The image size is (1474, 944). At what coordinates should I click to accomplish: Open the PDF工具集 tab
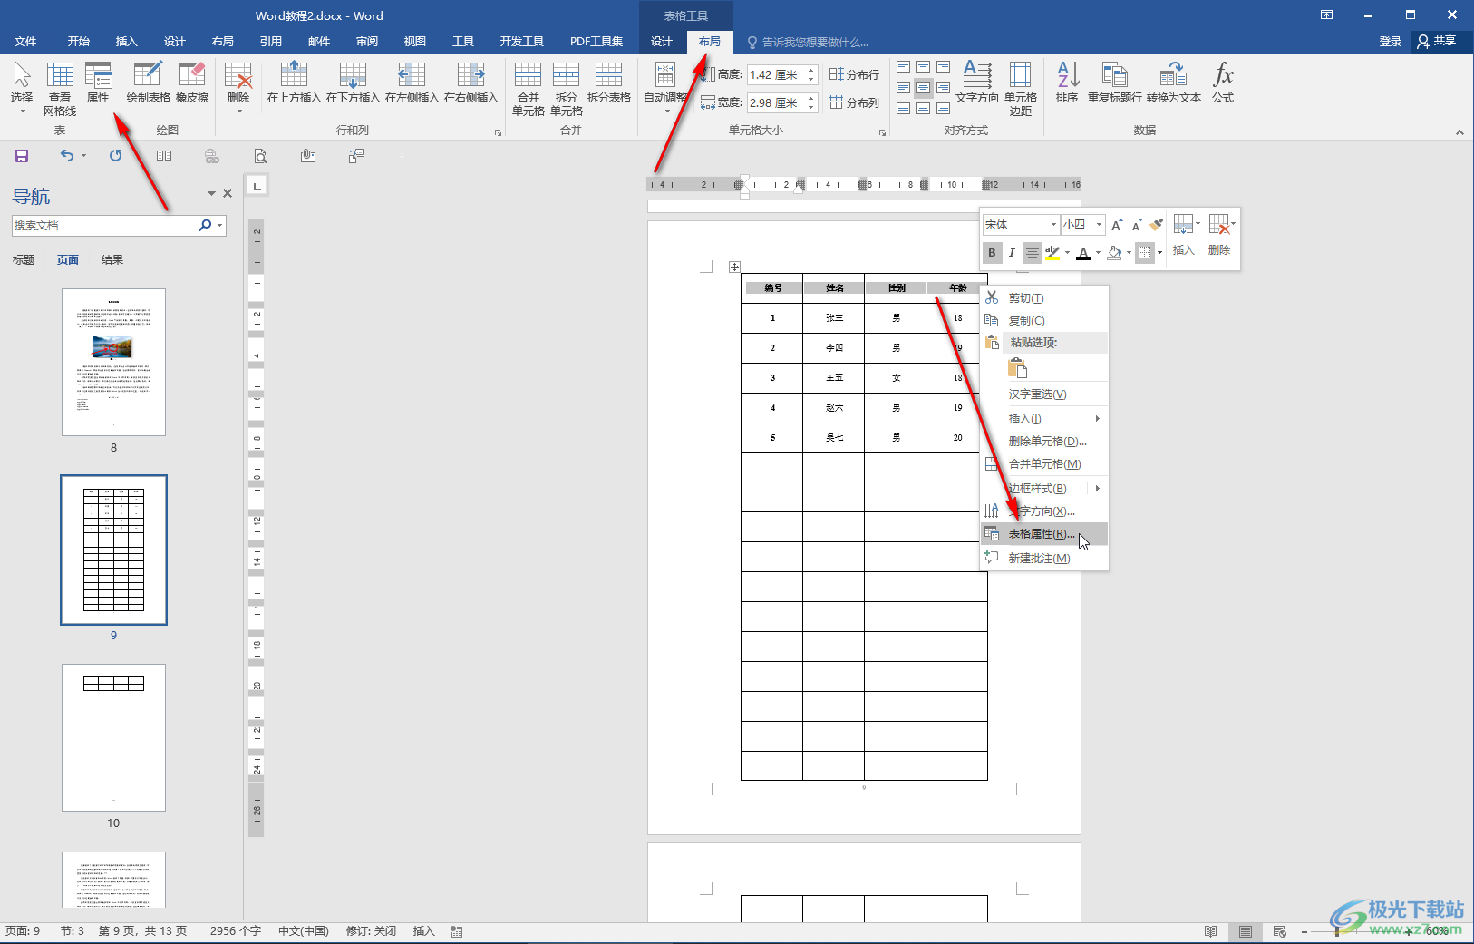[596, 42]
